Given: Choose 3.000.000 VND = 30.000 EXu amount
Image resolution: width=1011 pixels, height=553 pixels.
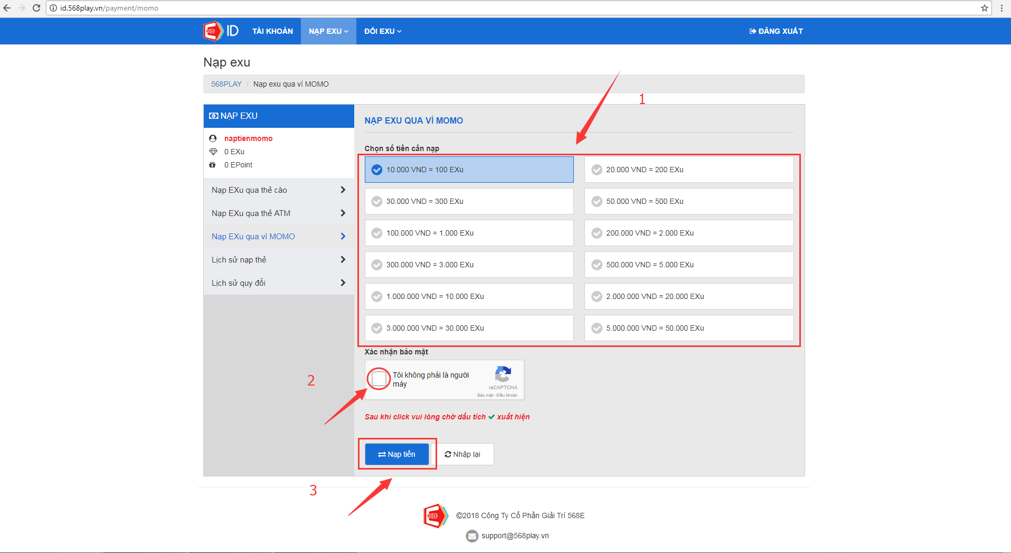Looking at the screenshot, I should pos(469,328).
